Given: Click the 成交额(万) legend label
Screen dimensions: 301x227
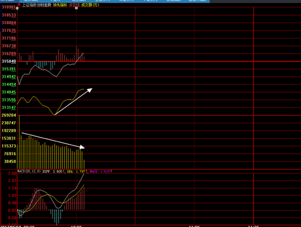Looking at the screenshot, I should coord(90,5).
